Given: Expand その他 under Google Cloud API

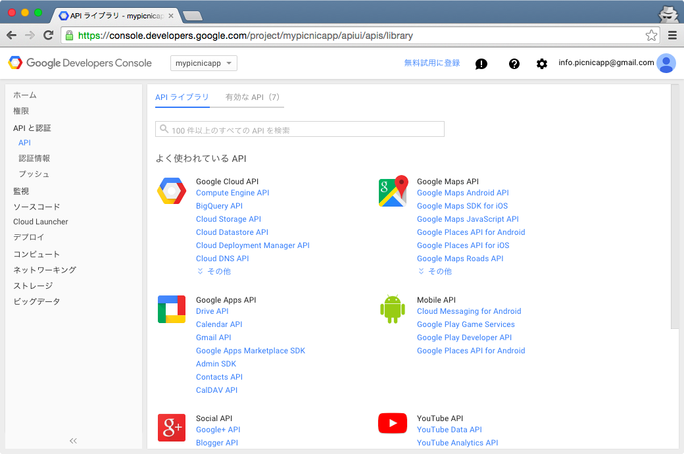Looking at the screenshot, I should coord(214,272).
